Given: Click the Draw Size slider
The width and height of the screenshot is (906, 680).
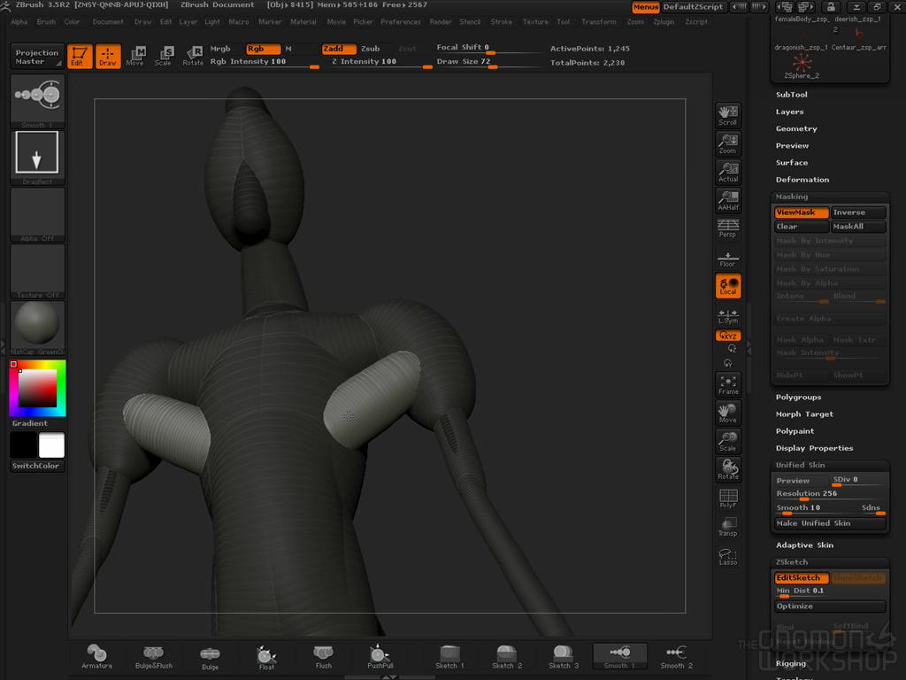Looking at the screenshot, I should tap(488, 63).
